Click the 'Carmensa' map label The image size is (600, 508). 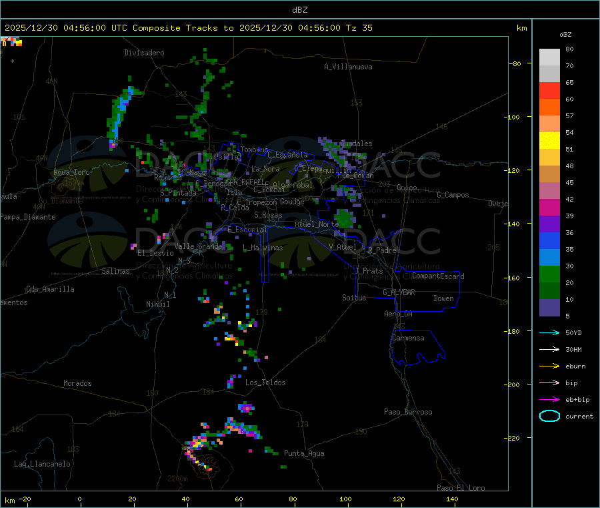(408, 338)
